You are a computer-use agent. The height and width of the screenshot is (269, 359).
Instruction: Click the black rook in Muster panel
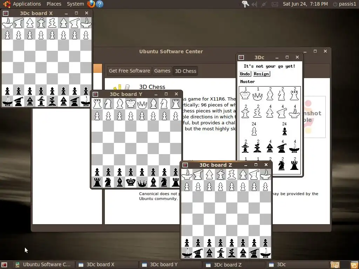294,165
